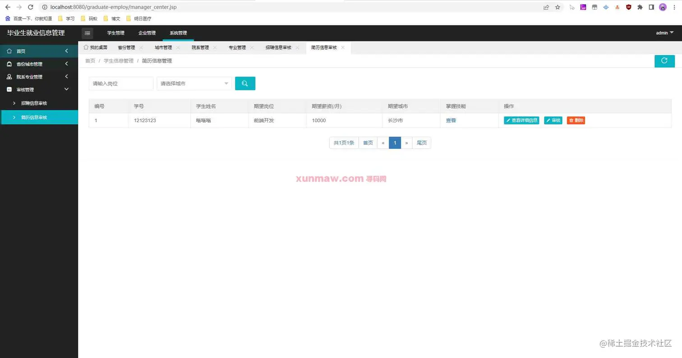Screen dimensions: 682x358
Task: Click the browser forward arrow
Action: pos(19,7)
